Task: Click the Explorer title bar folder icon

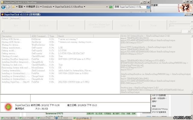Action: click(x=2, y=2)
